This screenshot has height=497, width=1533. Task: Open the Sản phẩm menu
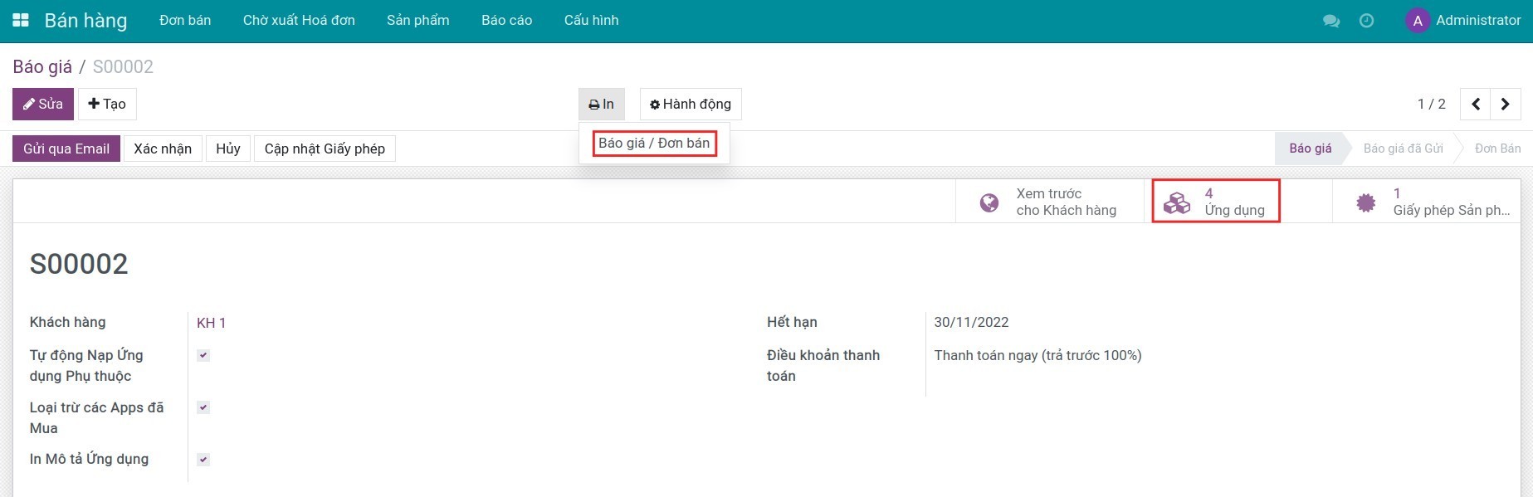417,20
